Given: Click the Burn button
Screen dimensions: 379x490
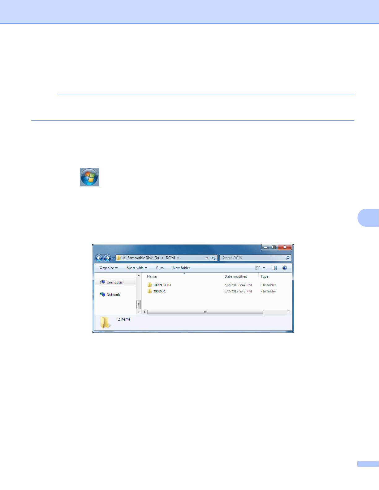Looking at the screenshot, I should point(160,268).
